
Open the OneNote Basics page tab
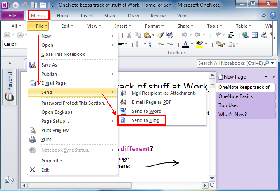click(x=246, y=96)
